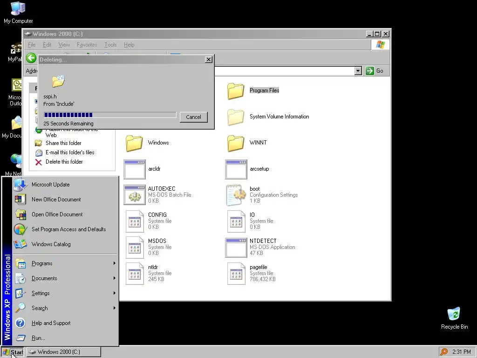Click the Windows flag logo in Explorer toolbar
The height and width of the screenshot is (358, 477).
pyautogui.click(x=380, y=45)
